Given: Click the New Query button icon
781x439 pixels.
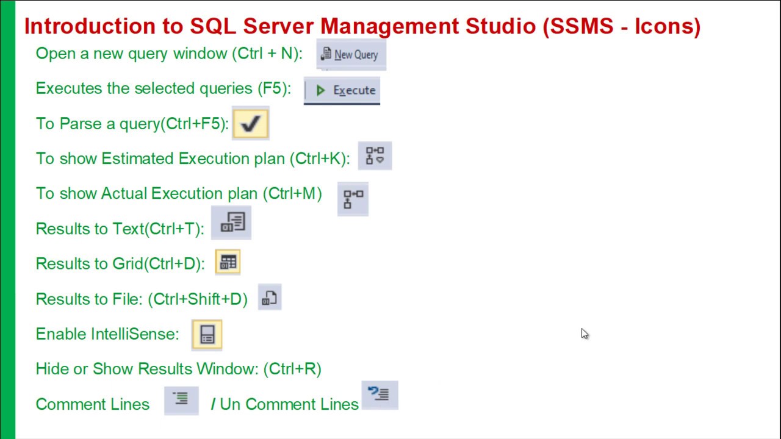Looking at the screenshot, I should coord(351,55).
